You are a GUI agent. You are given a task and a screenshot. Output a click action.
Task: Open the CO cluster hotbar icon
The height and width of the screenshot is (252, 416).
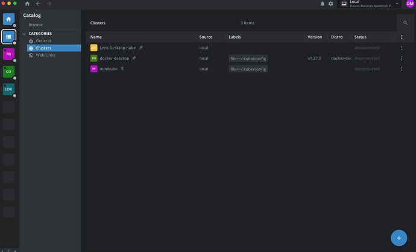pos(8,72)
